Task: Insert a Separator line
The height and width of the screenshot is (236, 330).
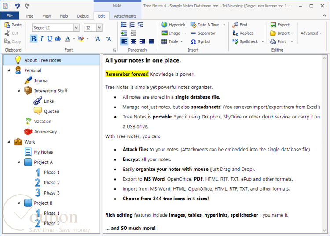Action: [203, 33]
